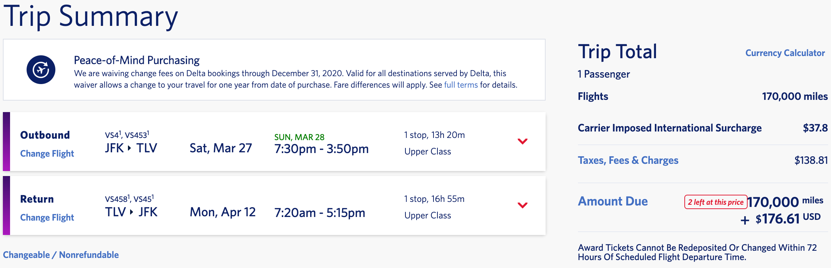831x268 pixels.
Task: Click the Amount Due heading
Action: (x=612, y=201)
